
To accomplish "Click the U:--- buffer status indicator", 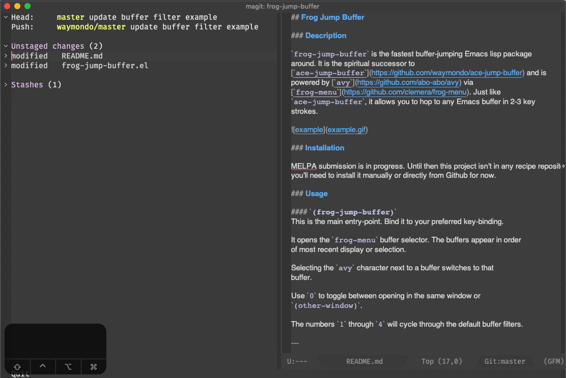I will (297, 361).
